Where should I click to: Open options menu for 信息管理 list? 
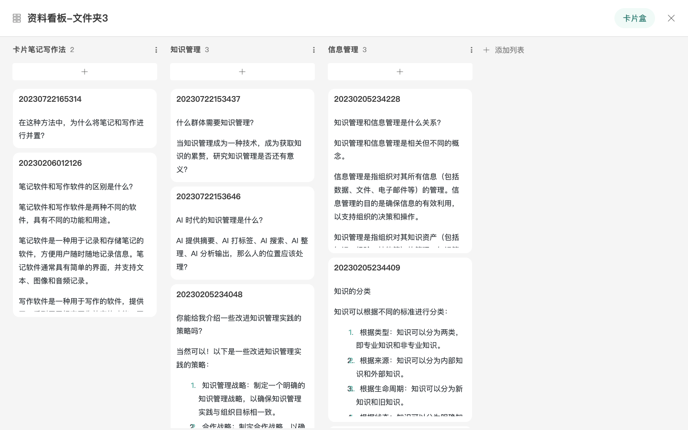(x=471, y=50)
